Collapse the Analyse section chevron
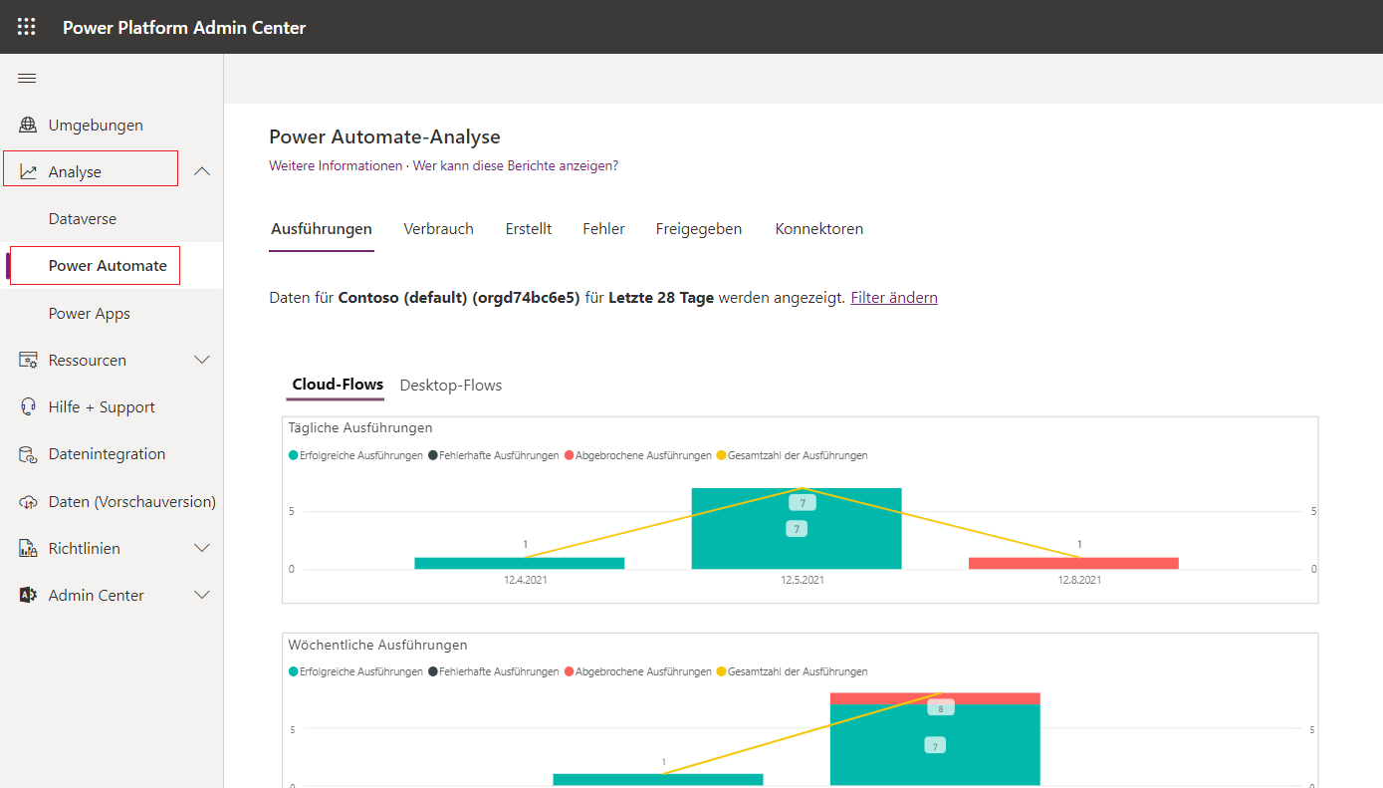Viewport: 1383px width, 788px height. tap(202, 171)
